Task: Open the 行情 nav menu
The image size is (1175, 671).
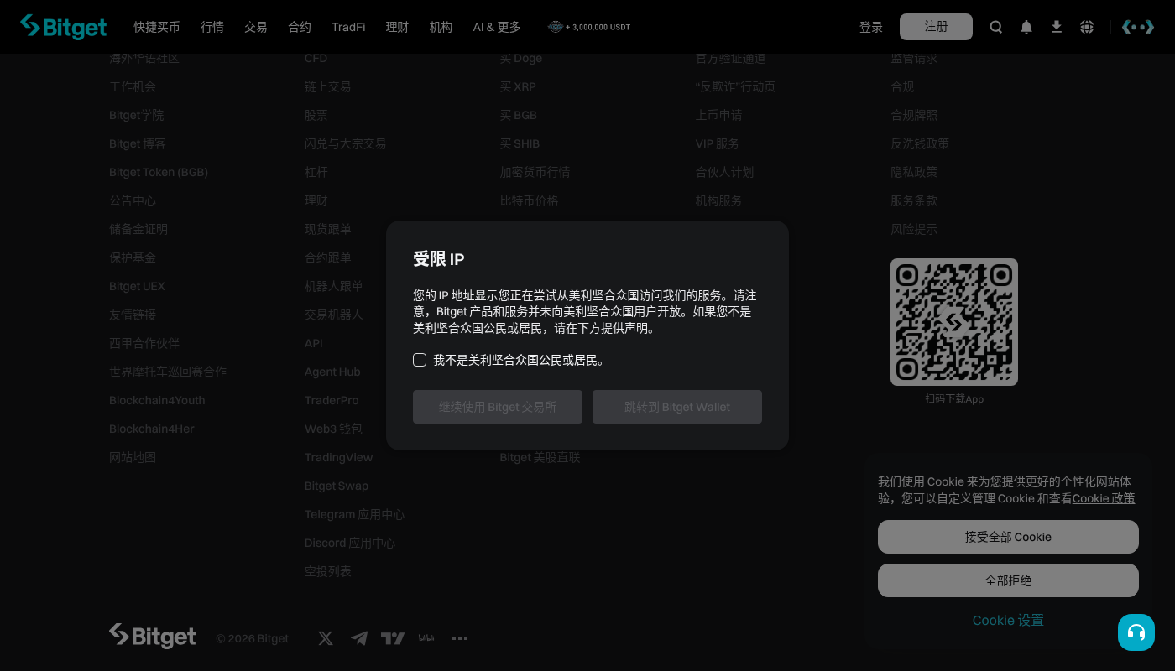Action: pos(212,27)
